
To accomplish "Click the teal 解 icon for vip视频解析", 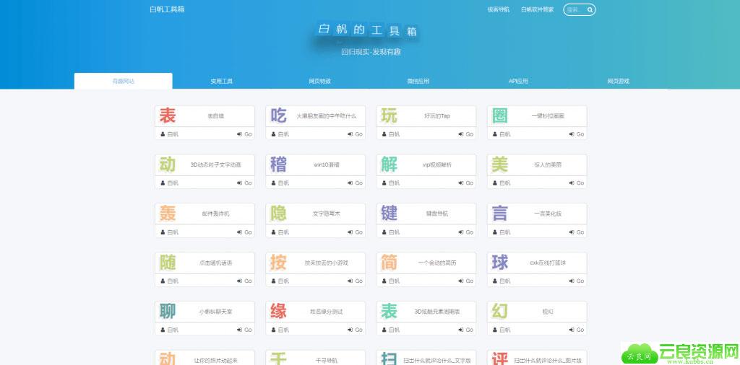I will click(389, 165).
